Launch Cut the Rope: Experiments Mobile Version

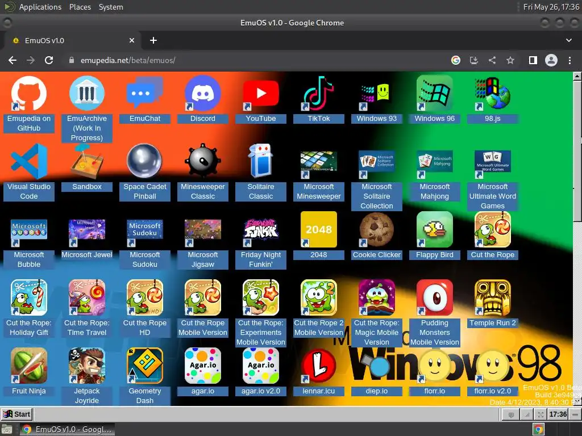tap(260, 297)
